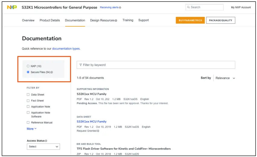
Task: Click the BUY/PARAMETRICS button
Action: (x=190, y=20)
